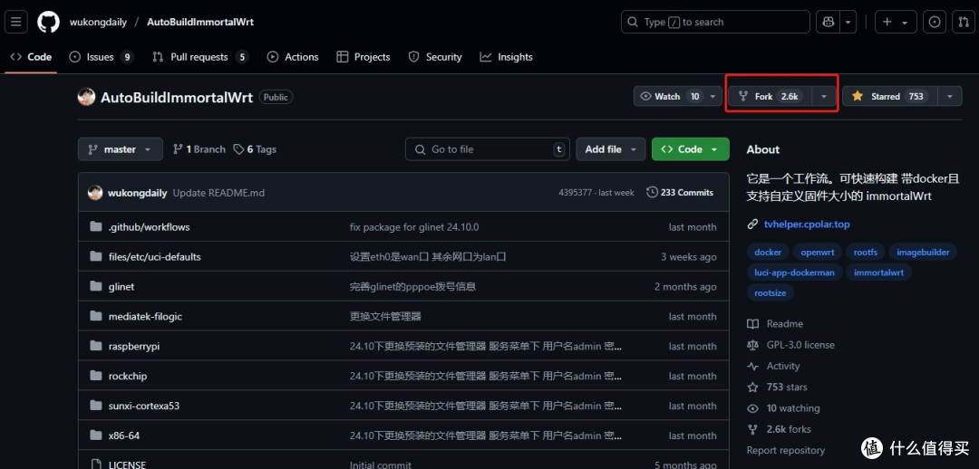Focus the Go to file field
The width and height of the screenshot is (979, 469).
pyautogui.click(x=487, y=149)
